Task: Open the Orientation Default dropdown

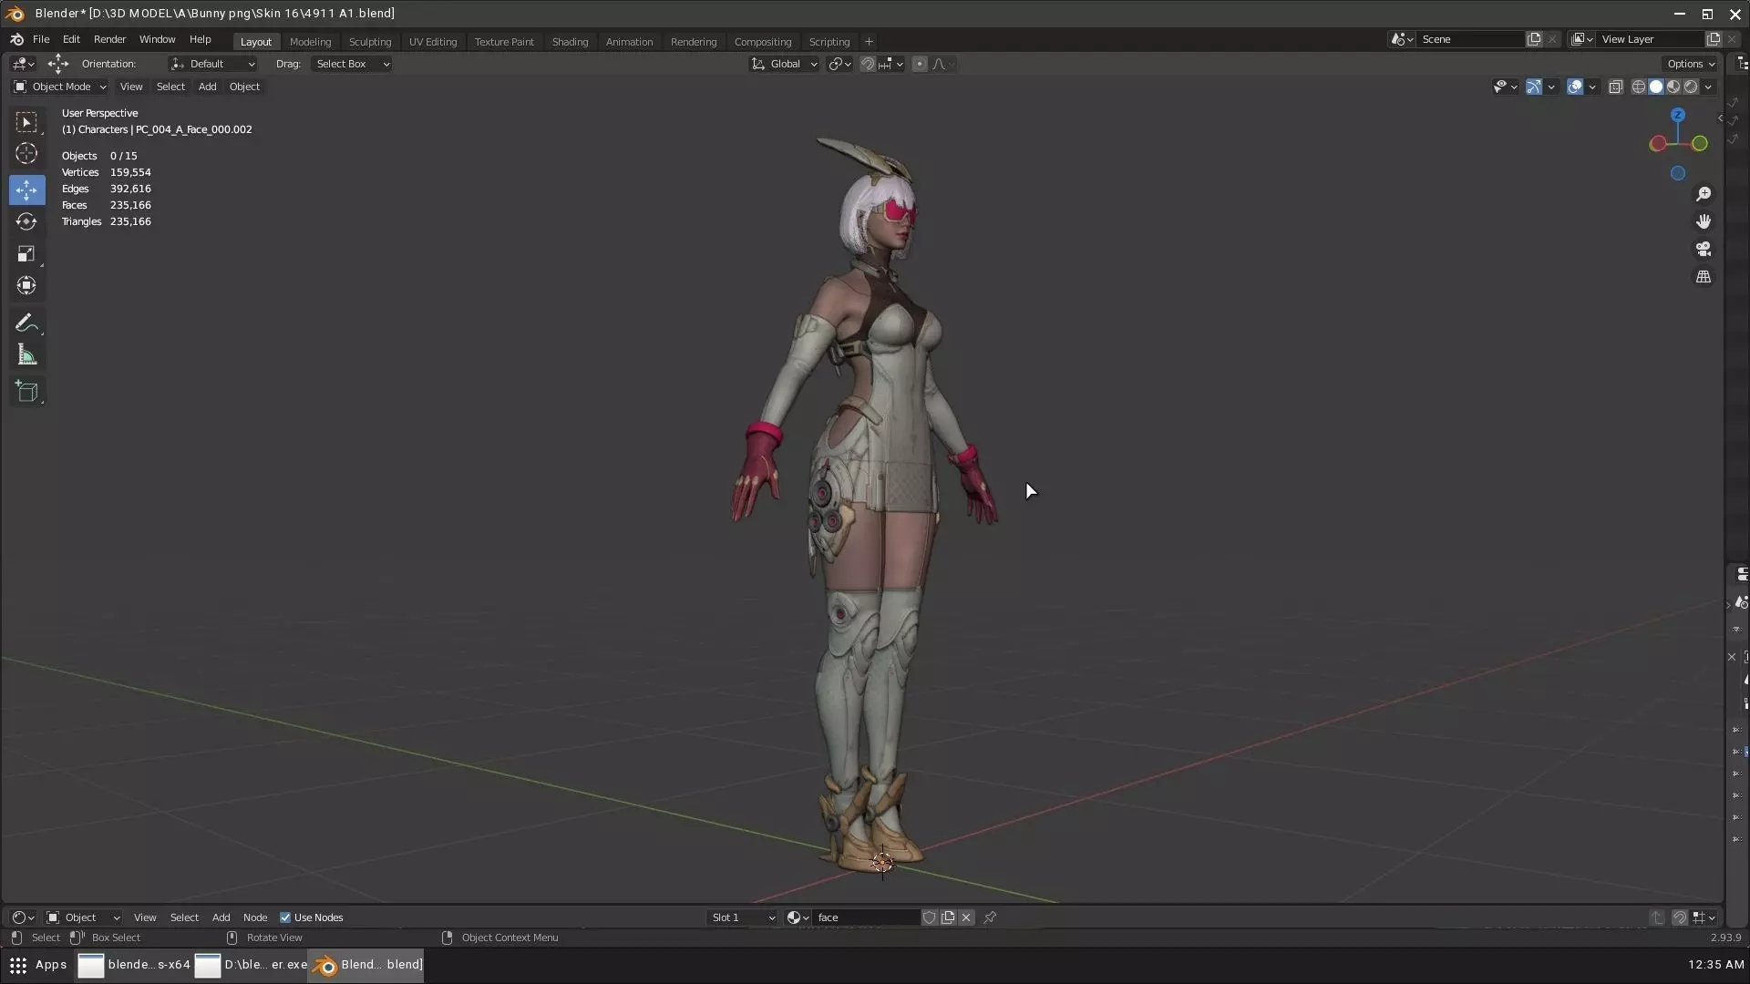Action: click(213, 64)
